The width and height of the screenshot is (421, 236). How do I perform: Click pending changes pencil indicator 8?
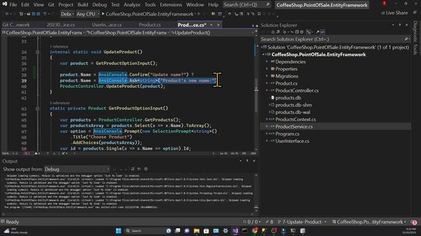coord(269,222)
